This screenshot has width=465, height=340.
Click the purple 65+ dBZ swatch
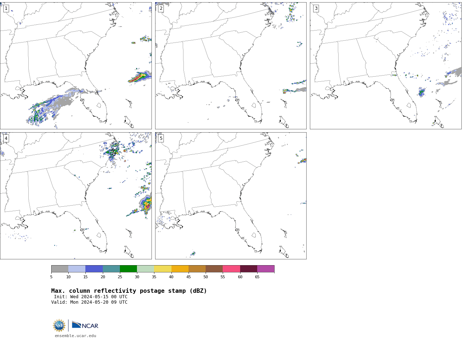coord(266,269)
